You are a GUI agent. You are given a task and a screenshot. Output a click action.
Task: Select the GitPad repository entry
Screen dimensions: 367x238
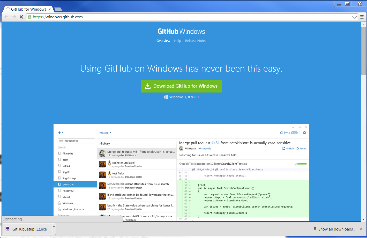click(x=75, y=166)
